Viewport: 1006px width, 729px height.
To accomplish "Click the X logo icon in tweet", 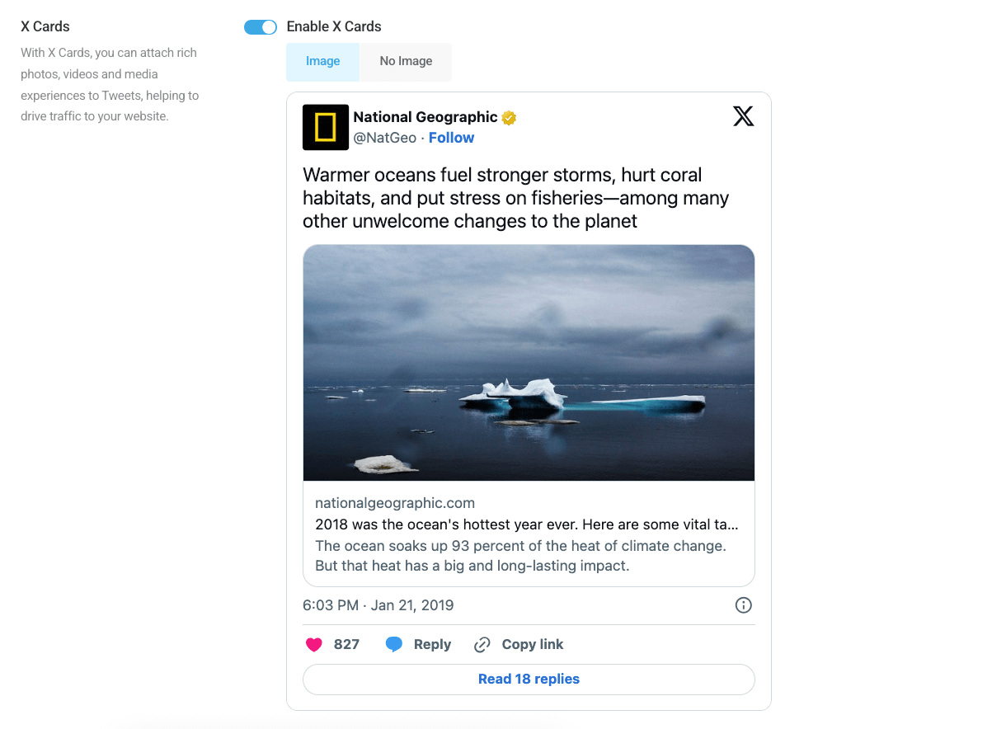I will click(x=743, y=116).
